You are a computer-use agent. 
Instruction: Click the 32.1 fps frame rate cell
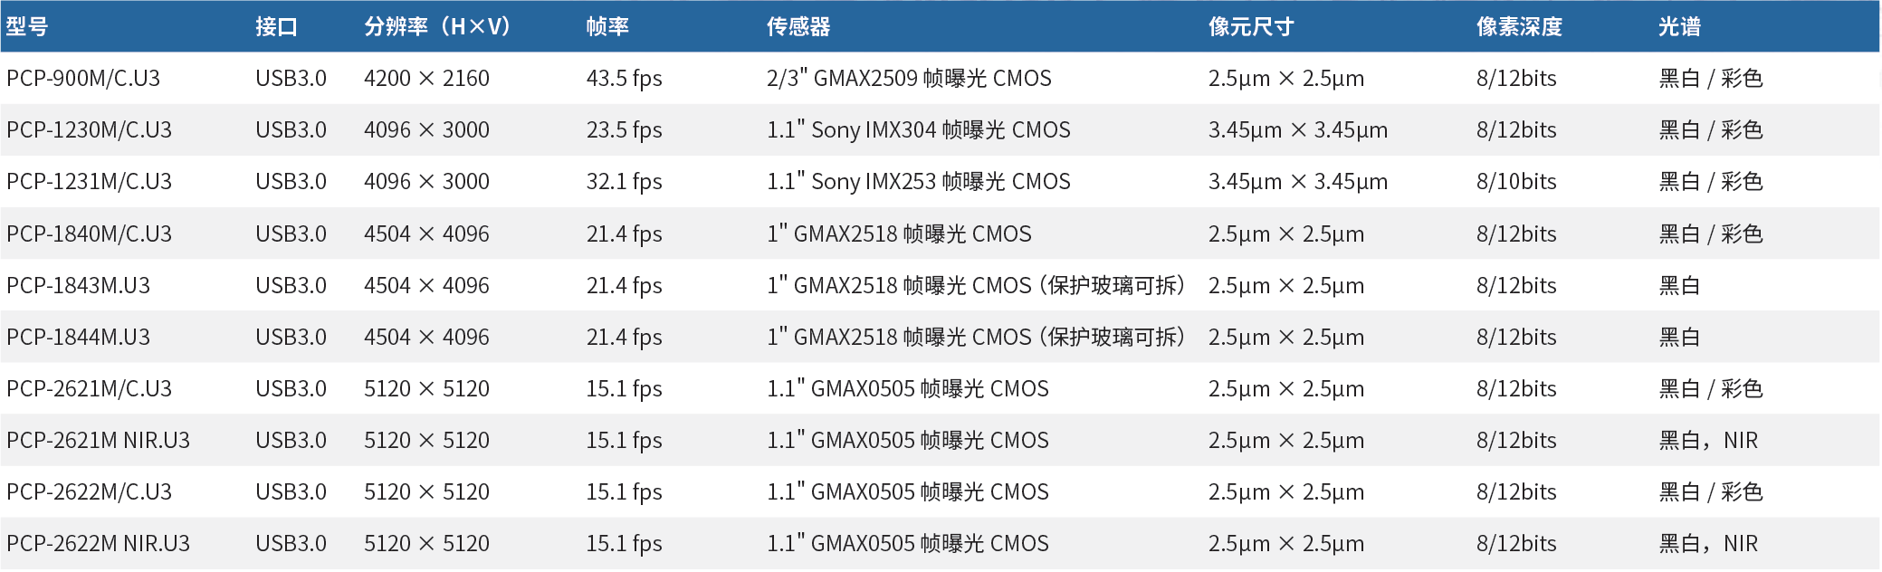624,182
